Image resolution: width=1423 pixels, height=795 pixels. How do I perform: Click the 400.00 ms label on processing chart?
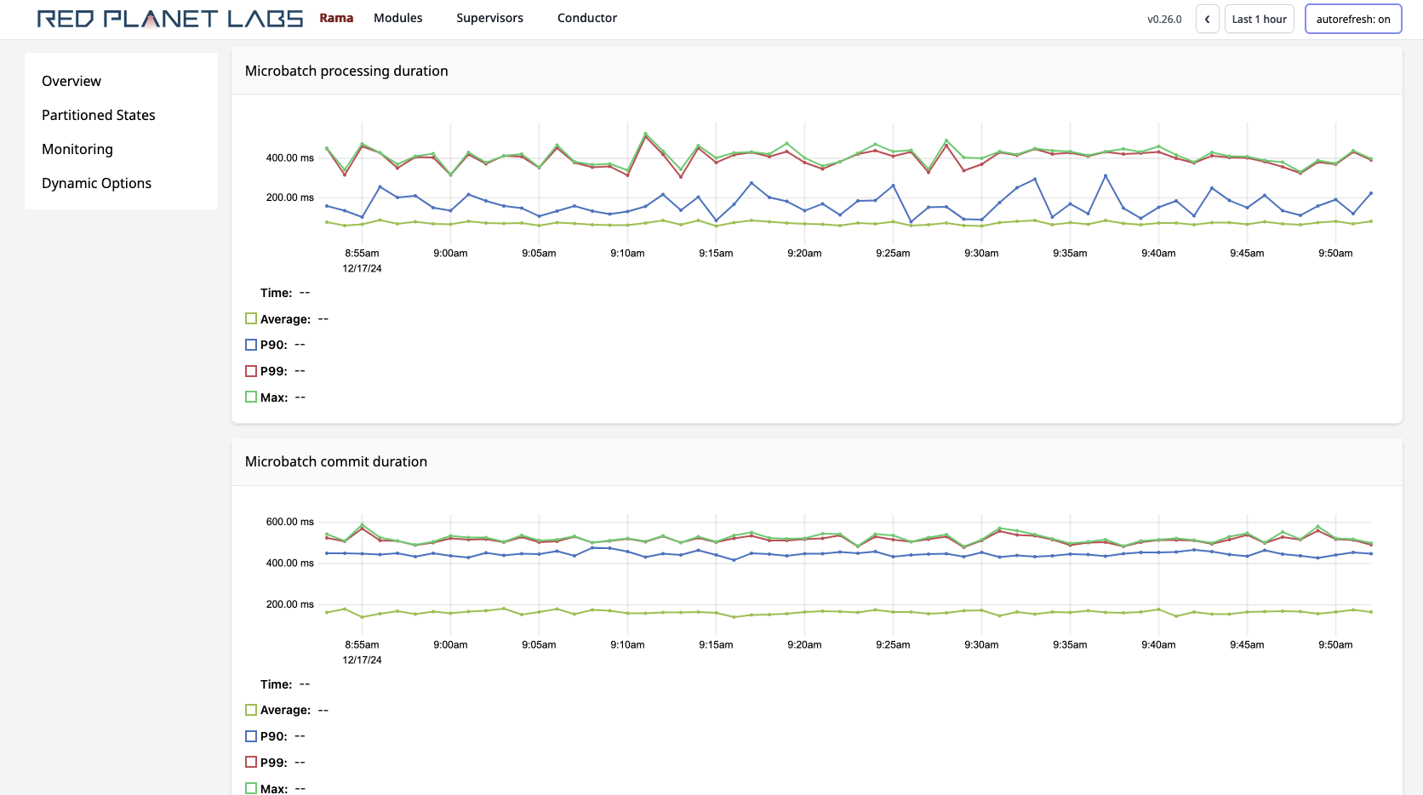(289, 157)
